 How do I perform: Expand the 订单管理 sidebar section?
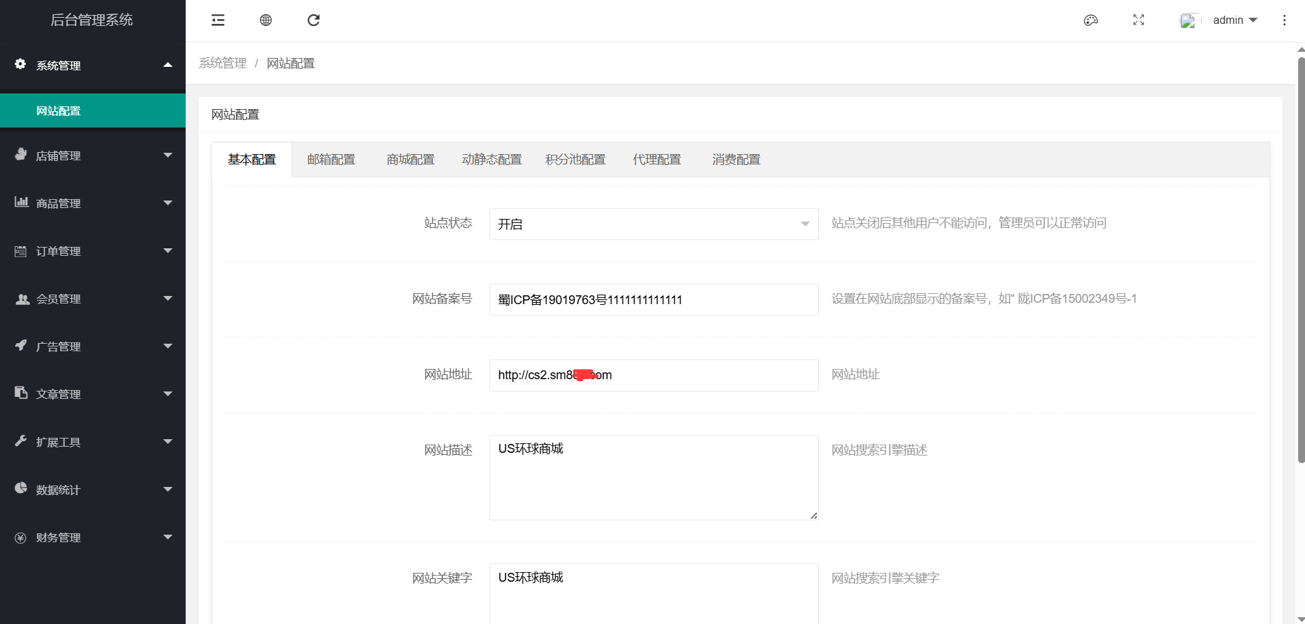coord(93,251)
